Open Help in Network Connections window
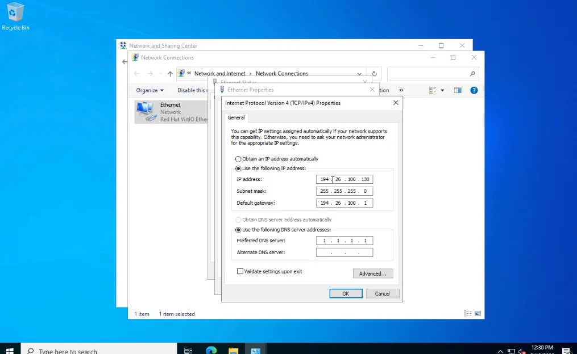The image size is (577, 354). click(474, 90)
